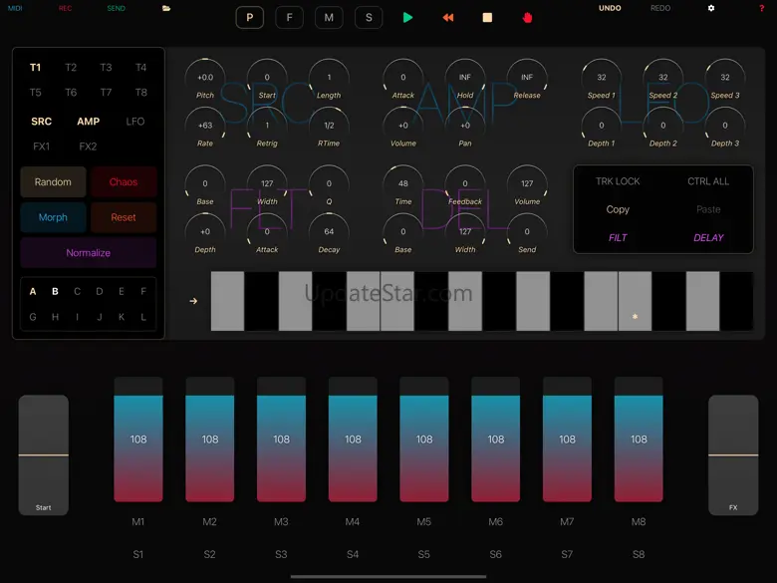This screenshot has width=777, height=583.
Task: Toggle the AMP section selector
Action: [89, 122]
